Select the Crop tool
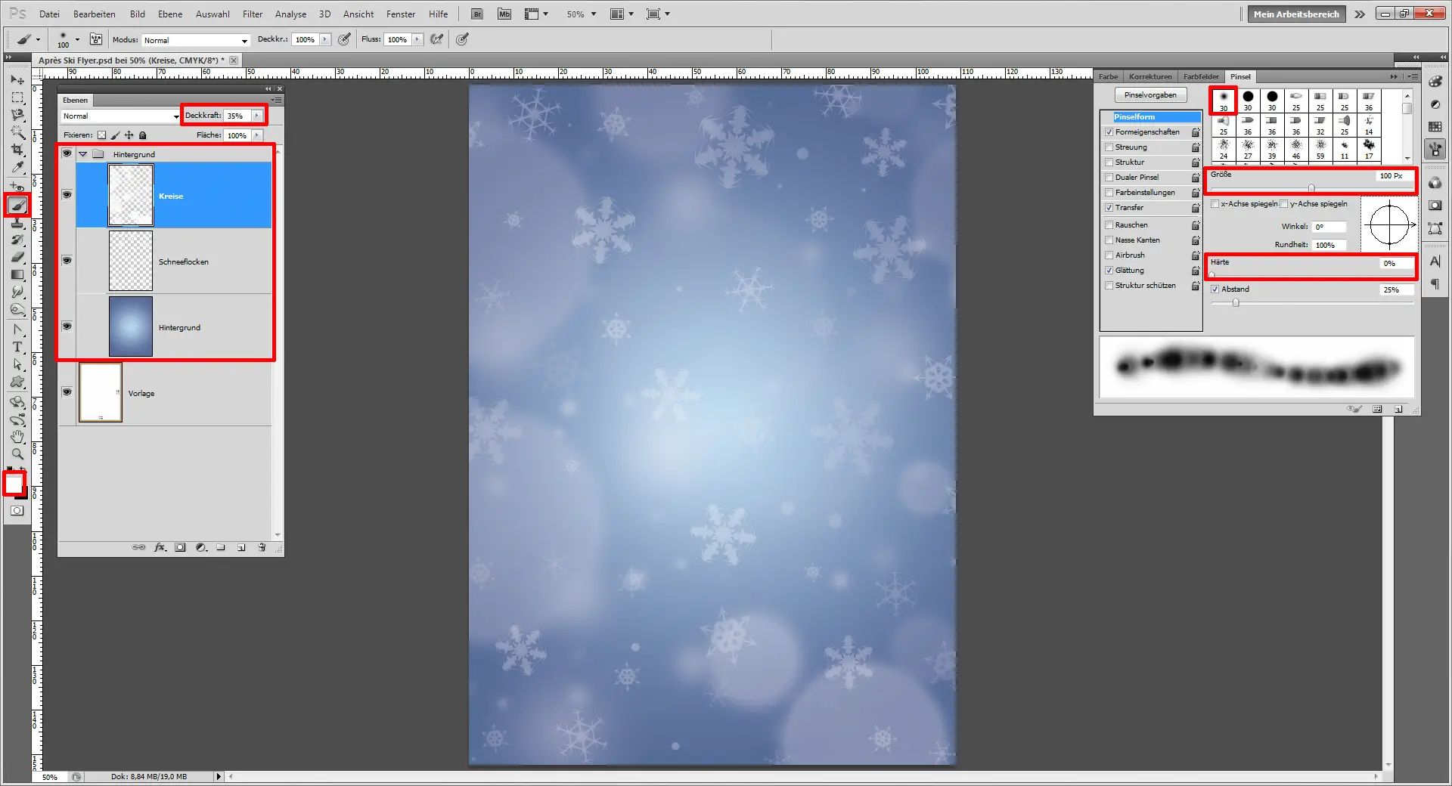 click(17, 150)
